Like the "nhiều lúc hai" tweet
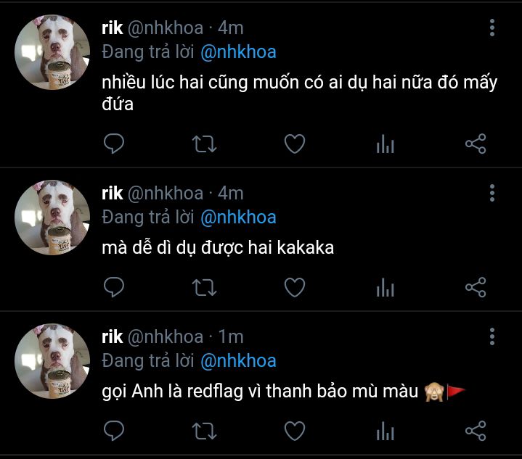This screenshot has width=522, height=459. coord(294,144)
